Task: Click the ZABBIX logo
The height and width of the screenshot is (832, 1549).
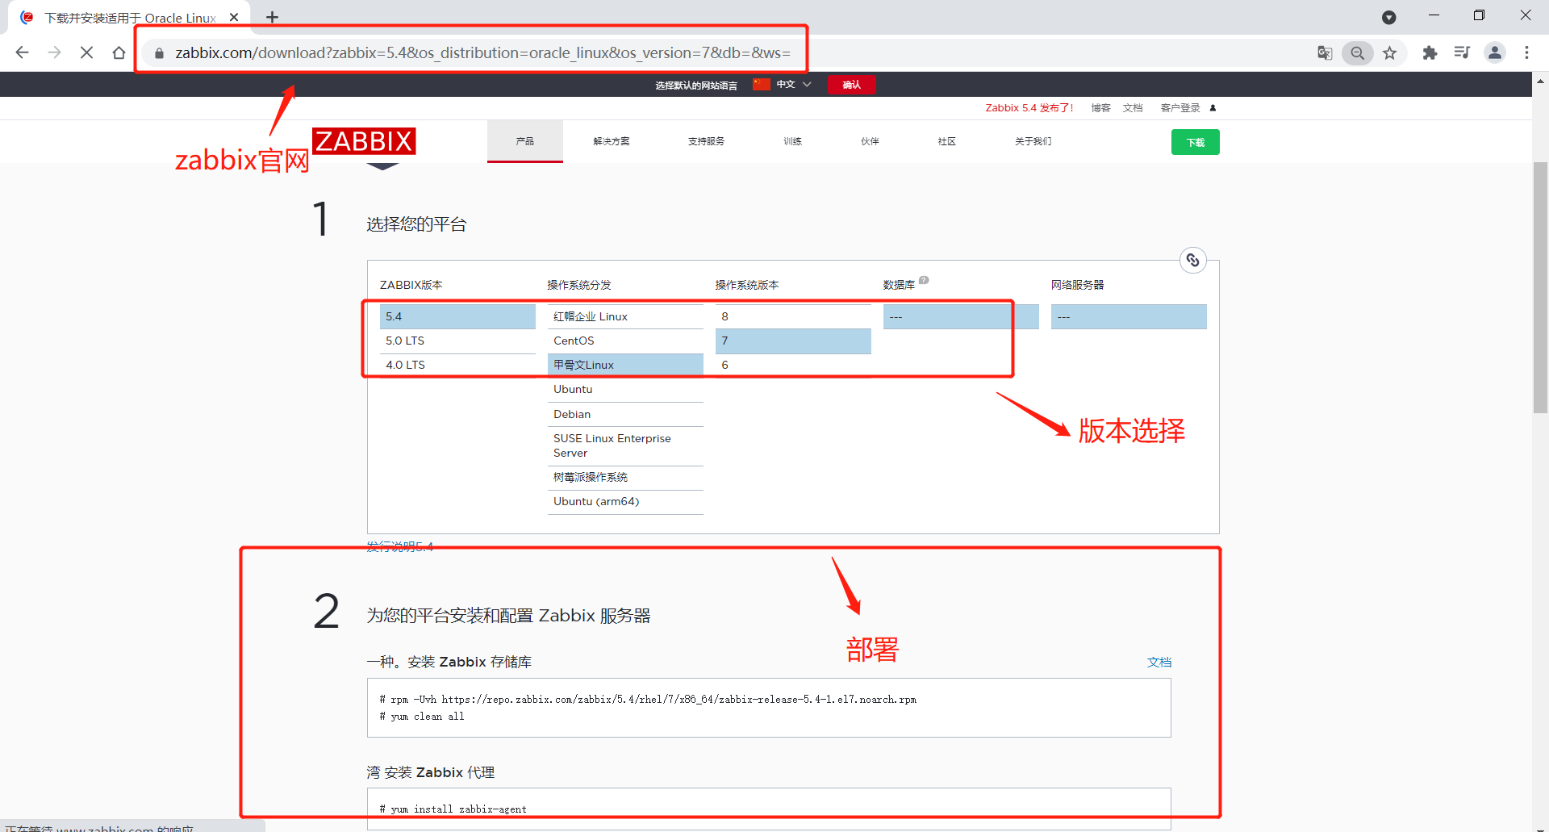Action: tap(364, 141)
